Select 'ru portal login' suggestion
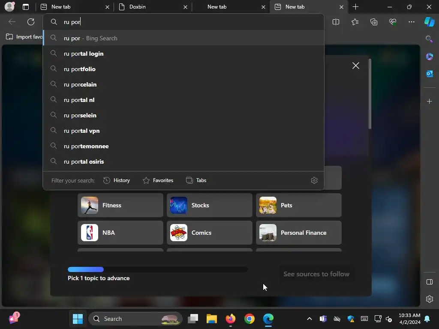Image resolution: width=439 pixels, height=329 pixels. click(x=183, y=54)
